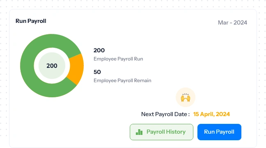This screenshot has height=148, width=266.
Task: Click the 15 April, 2024 date
Action: point(211,114)
